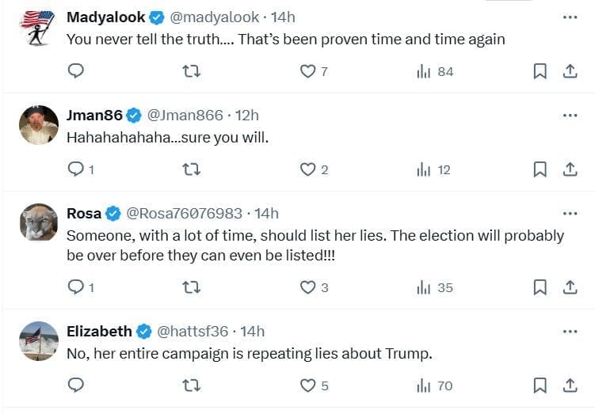Image resolution: width=595 pixels, height=414 pixels.
Task: Like Elizabeth's tweet about Trump
Action: pos(307,386)
